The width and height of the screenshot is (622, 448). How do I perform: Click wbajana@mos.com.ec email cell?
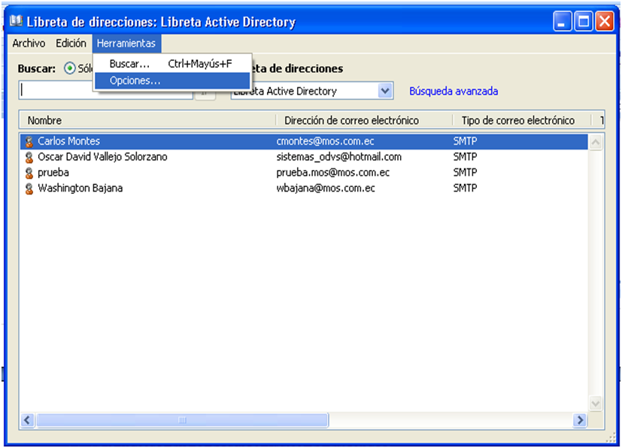pyautogui.click(x=326, y=189)
